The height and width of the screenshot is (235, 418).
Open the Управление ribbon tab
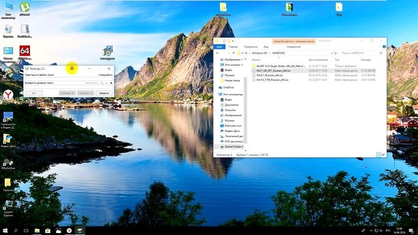coord(293,46)
